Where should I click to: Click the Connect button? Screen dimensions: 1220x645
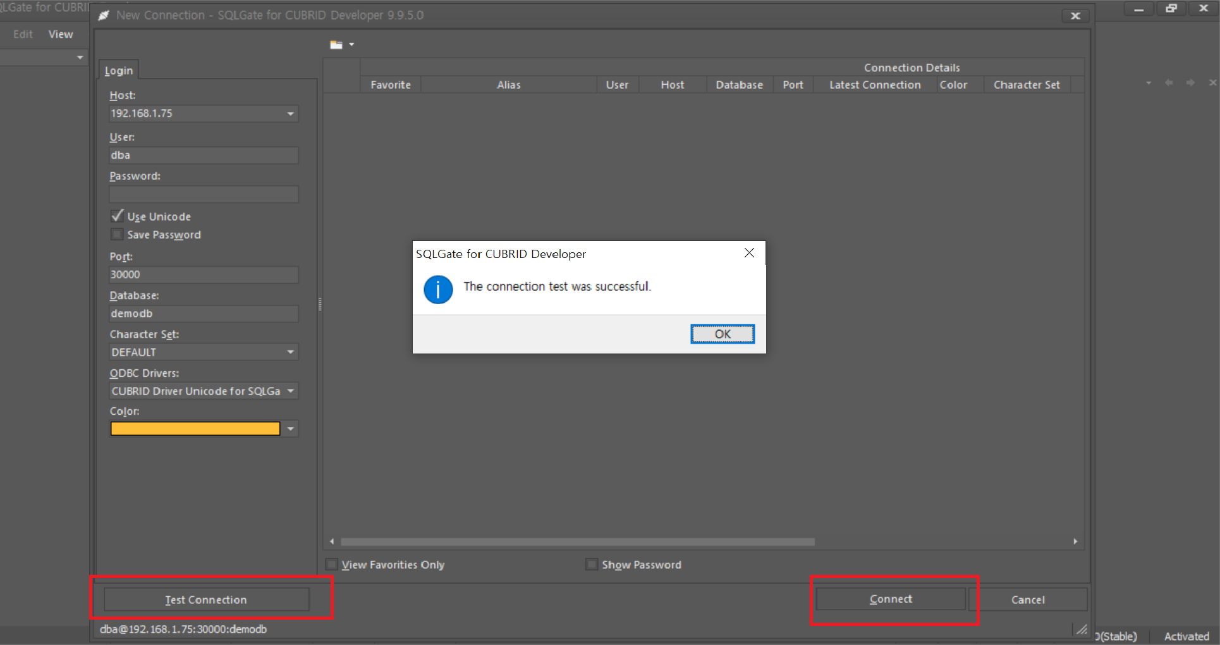891,599
